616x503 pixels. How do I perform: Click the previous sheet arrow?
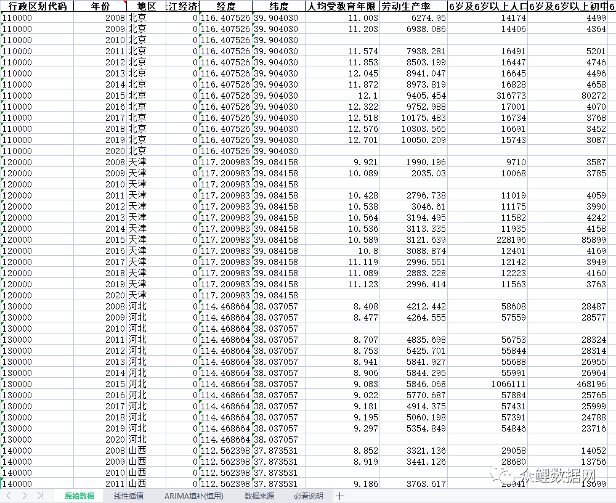pyautogui.click(x=9, y=496)
